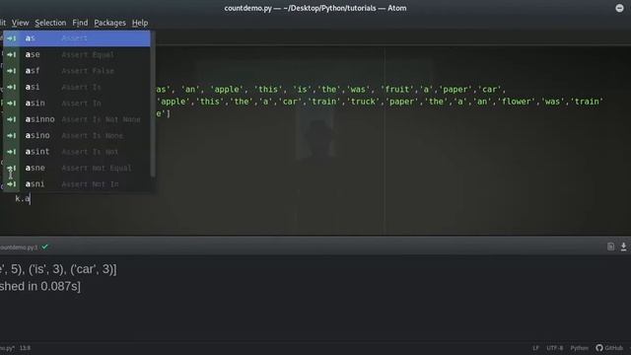
Task: Open the Help menu
Action: click(x=140, y=23)
